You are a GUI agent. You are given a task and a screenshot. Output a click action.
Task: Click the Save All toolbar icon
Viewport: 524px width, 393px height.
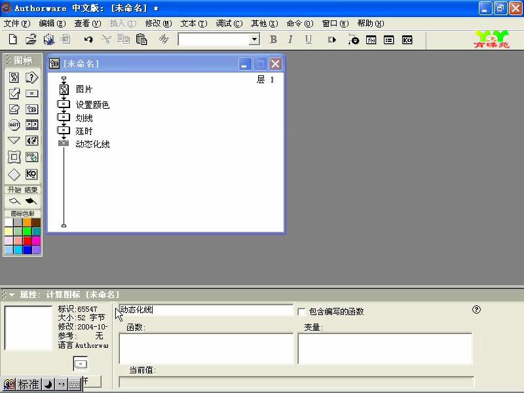click(x=48, y=39)
